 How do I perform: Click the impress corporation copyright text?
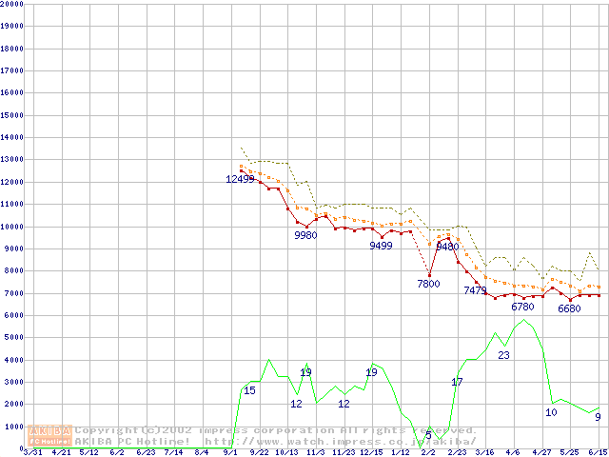(x=276, y=430)
